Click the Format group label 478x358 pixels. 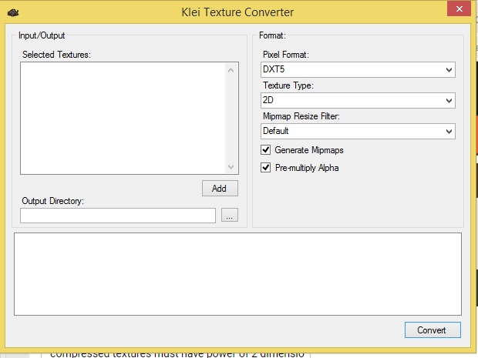pos(272,35)
